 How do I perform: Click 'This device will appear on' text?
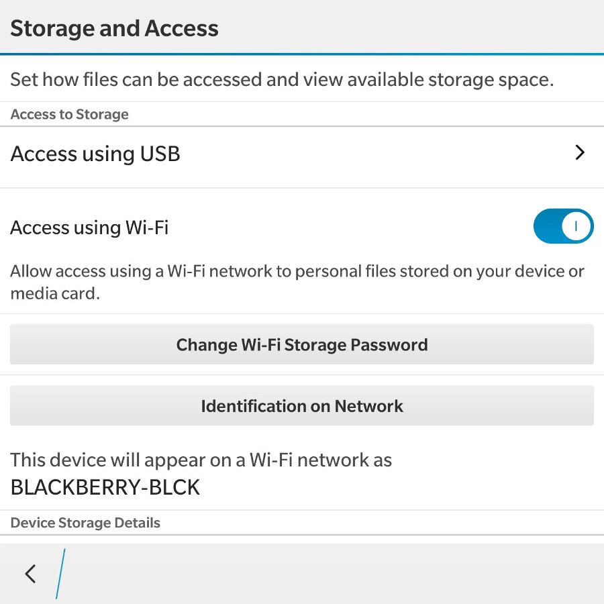click(x=201, y=460)
